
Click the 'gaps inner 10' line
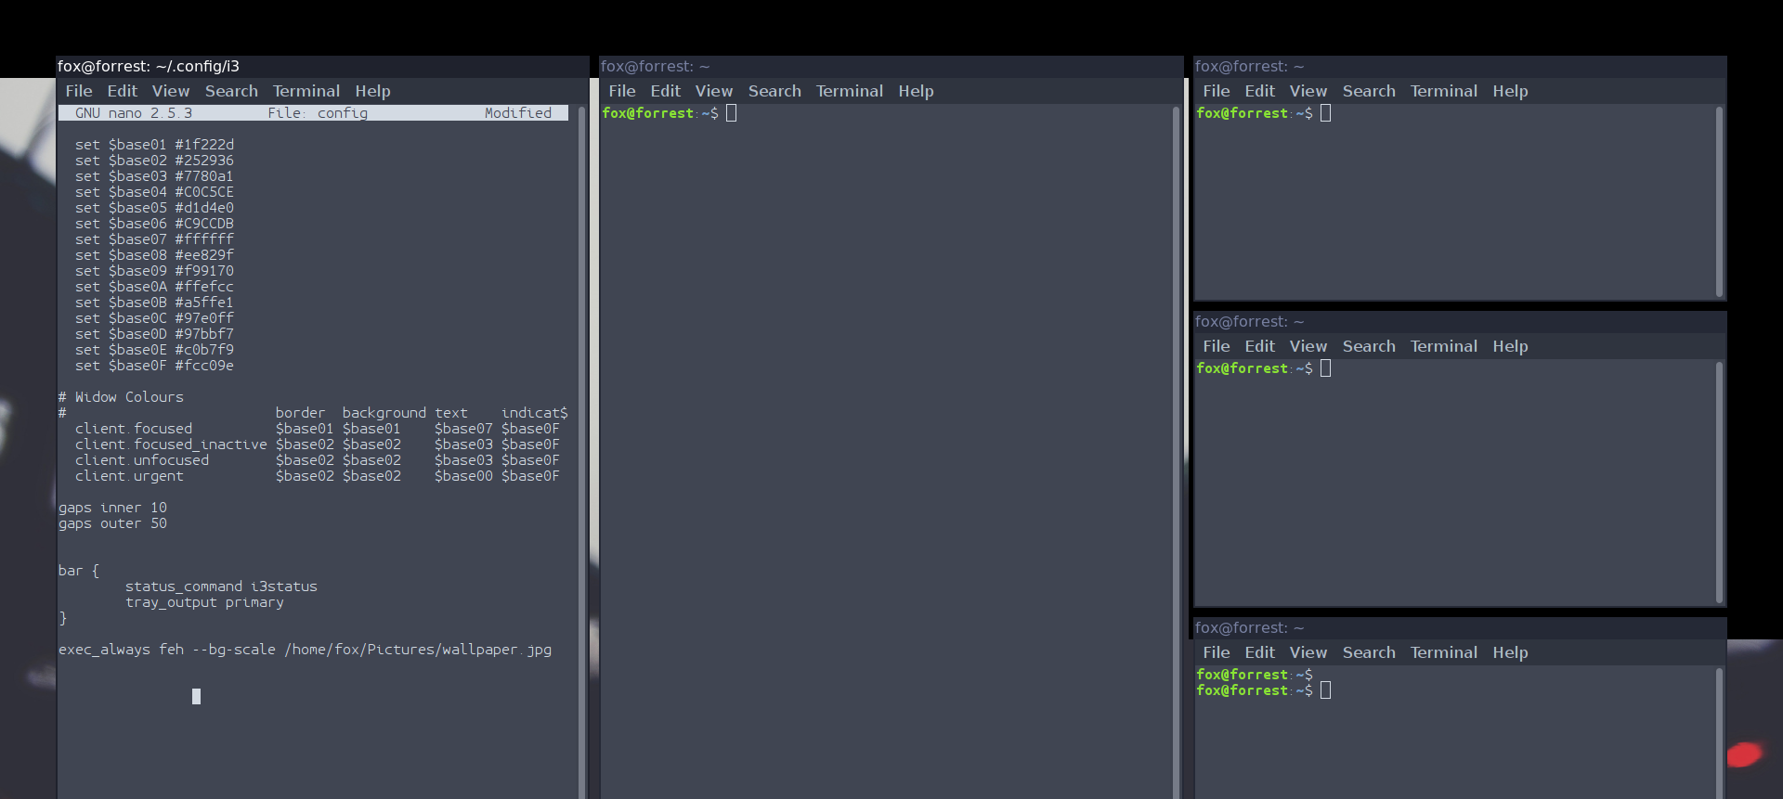112,508
